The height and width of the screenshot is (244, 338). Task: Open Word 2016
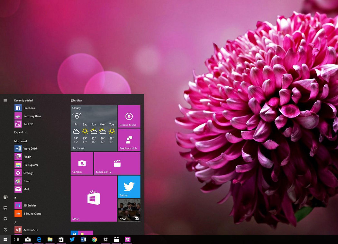[x=31, y=148]
